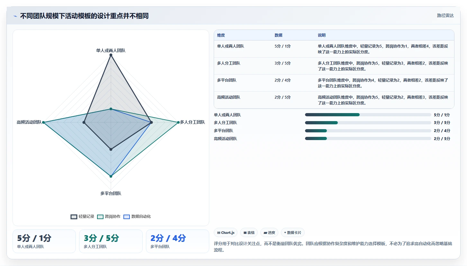Click the 进度 tag chip
The width and height of the screenshot is (467, 266).
coord(269,233)
